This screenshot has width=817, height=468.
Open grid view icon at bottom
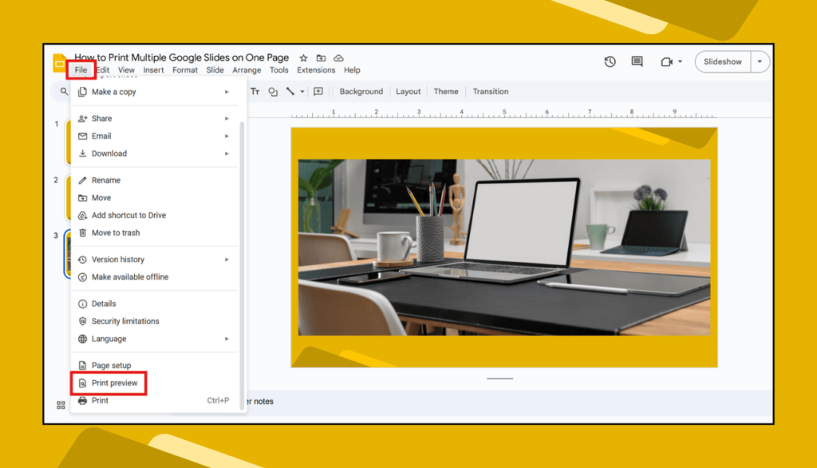pos(61,405)
